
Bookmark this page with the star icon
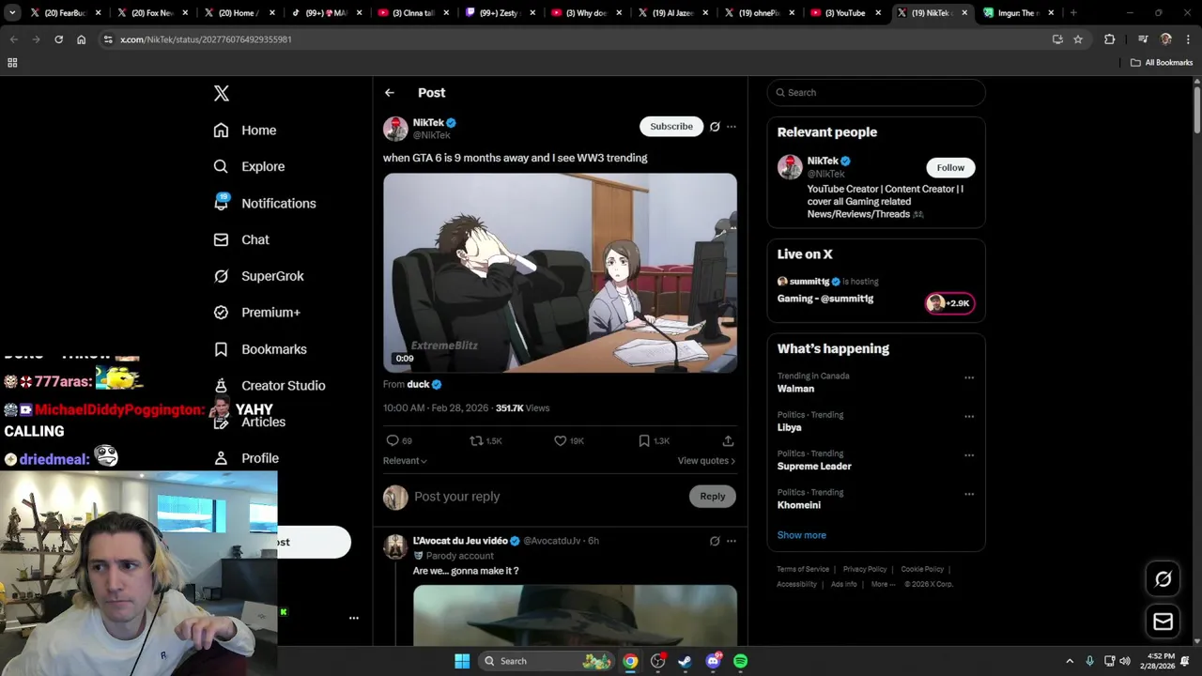coord(1078,39)
